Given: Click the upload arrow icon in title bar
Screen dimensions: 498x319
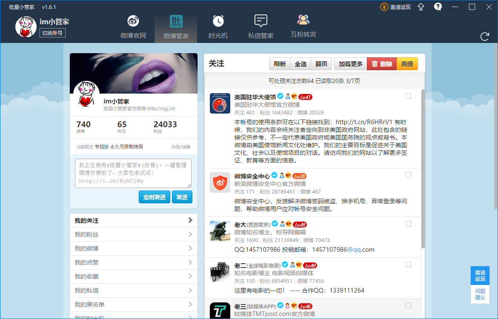Looking at the screenshot, I should click(x=421, y=7).
